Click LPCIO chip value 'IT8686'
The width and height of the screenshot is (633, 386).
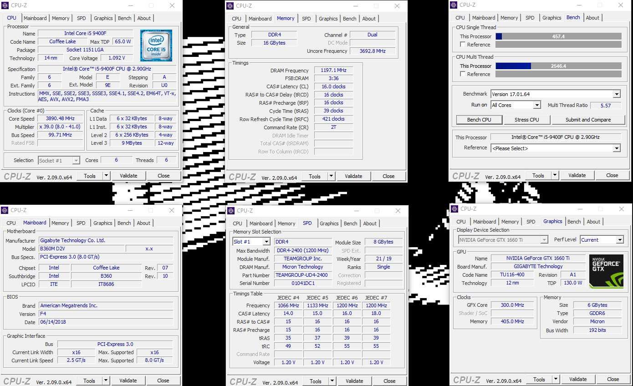tap(107, 284)
